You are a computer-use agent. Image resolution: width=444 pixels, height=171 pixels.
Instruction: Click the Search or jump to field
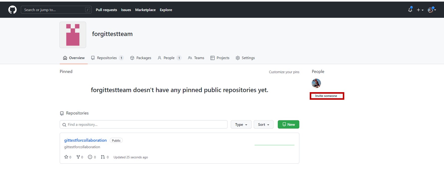pyautogui.click(x=56, y=10)
